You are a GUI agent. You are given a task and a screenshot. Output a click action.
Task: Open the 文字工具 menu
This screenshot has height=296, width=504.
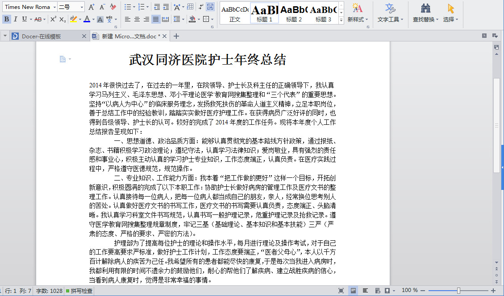click(390, 13)
